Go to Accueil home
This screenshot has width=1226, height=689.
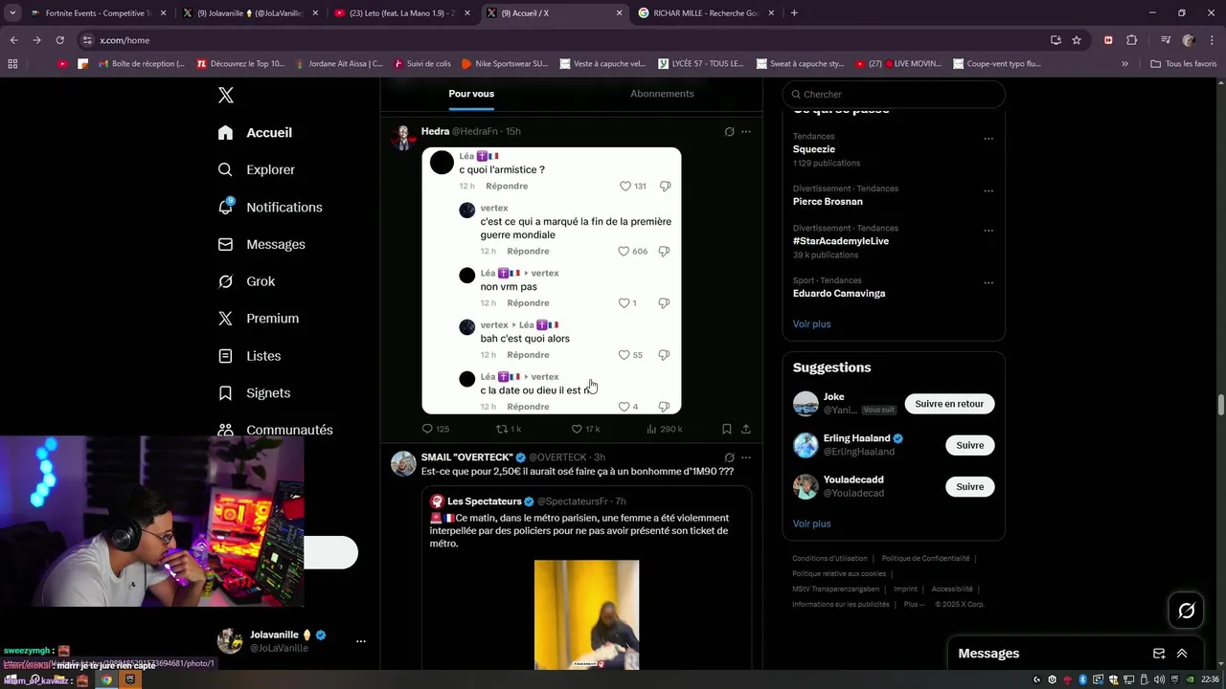point(255,133)
